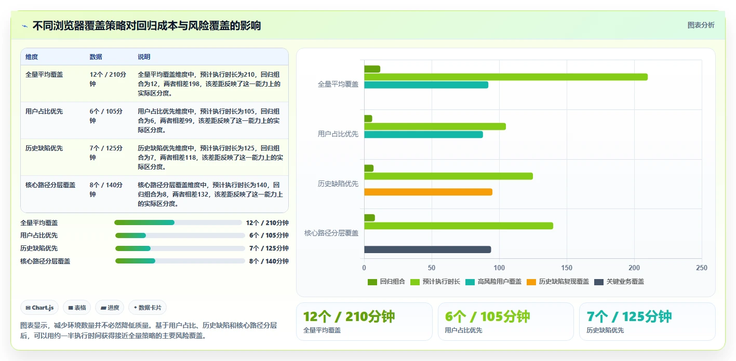Click the 预计执行时长 bar for 核心路径分层覆盖
736x361 pixels.
[x=459, y=226]
